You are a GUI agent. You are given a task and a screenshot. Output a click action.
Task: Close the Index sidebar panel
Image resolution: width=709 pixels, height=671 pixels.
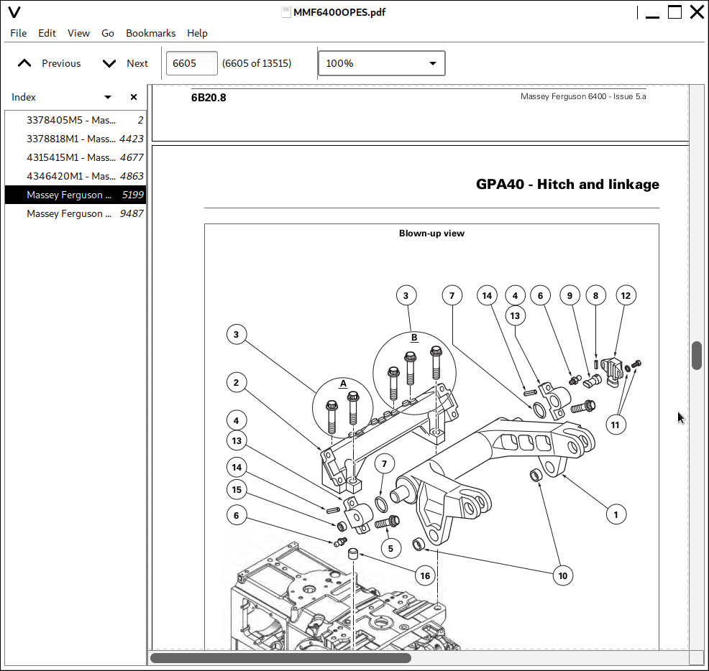(134, 97)
